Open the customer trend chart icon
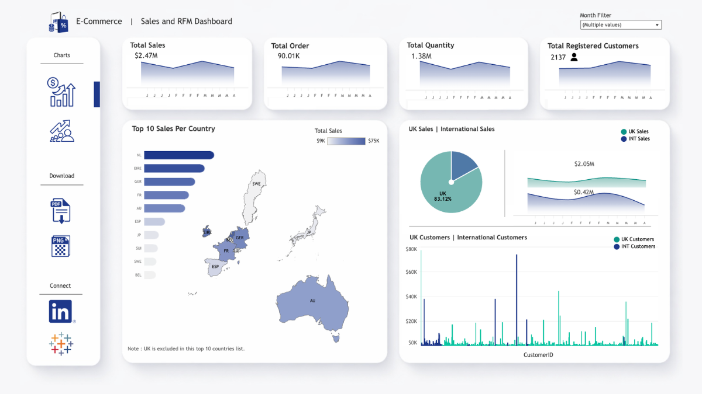The width and height of the screenshot is (702, 394). [x=61, y=132]
